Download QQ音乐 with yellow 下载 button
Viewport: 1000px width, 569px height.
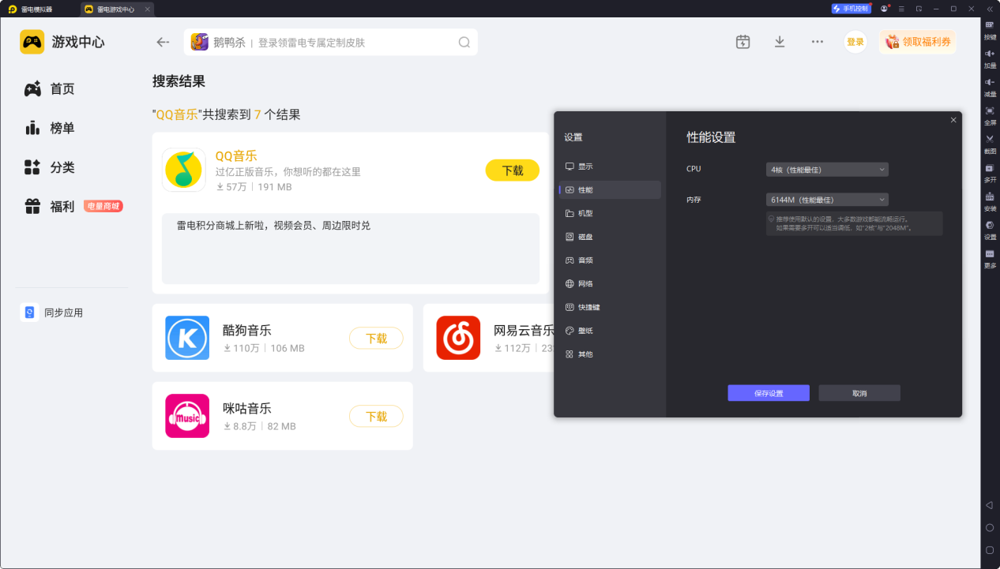(512, 170)
